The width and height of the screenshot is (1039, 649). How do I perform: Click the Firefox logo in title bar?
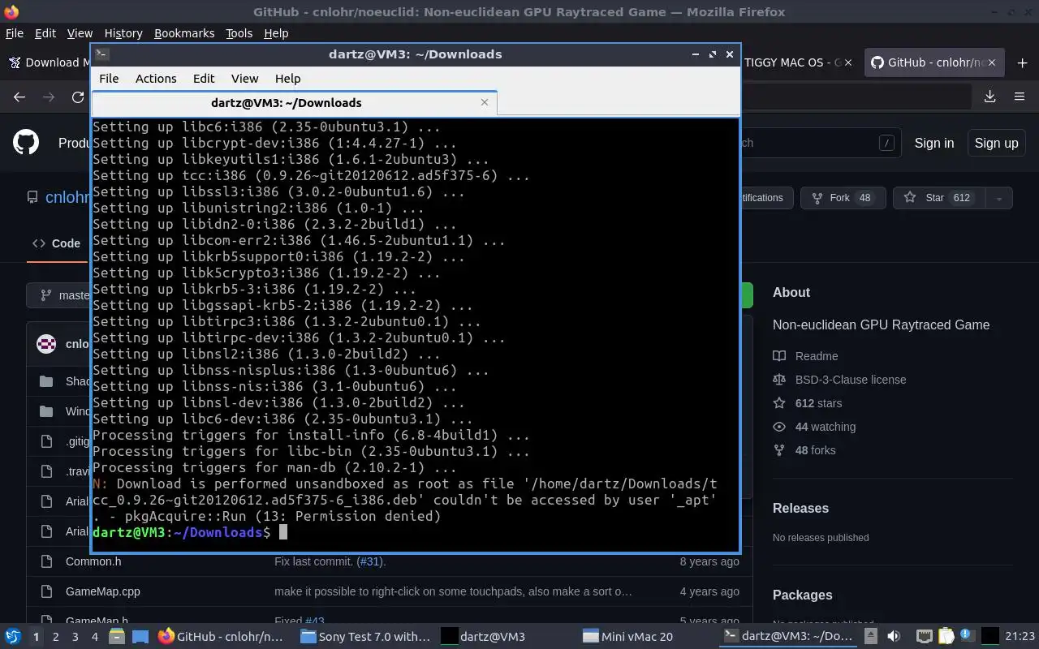tap(11, 12)
